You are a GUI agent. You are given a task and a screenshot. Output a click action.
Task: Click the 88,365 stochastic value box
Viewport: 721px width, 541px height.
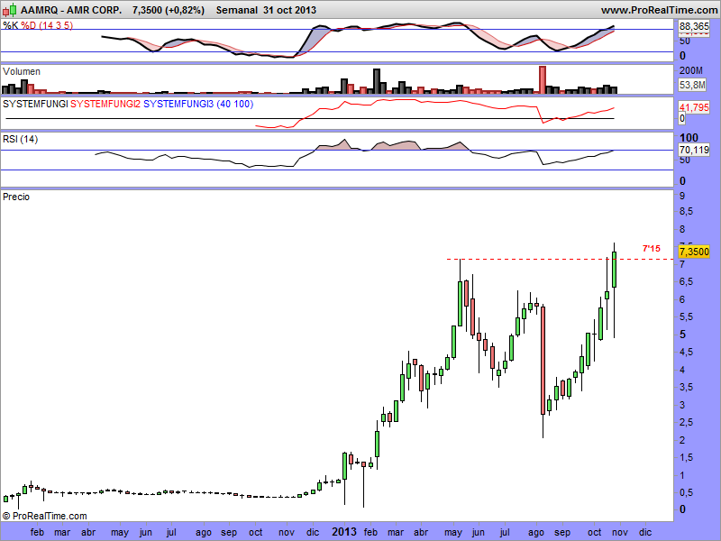click(694, 28)
